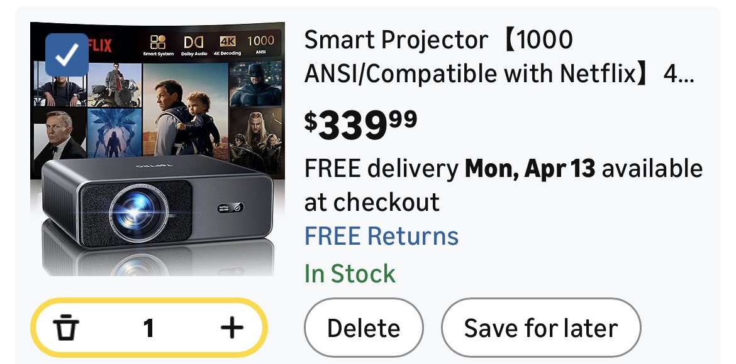
Task: Click the Mon, Apr 13 delivery date
Action: point(530,169)
